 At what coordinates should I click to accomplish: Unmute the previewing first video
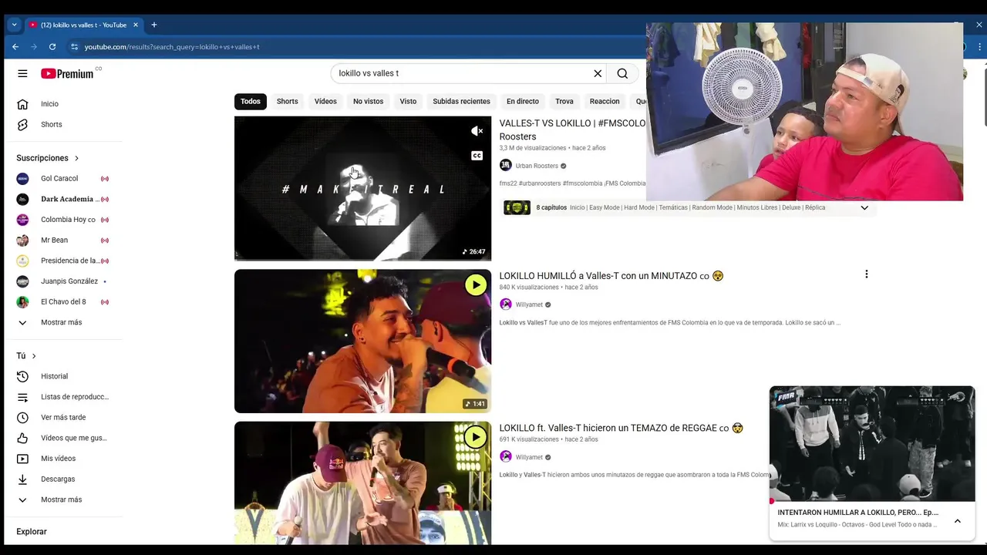coord(477,131)
